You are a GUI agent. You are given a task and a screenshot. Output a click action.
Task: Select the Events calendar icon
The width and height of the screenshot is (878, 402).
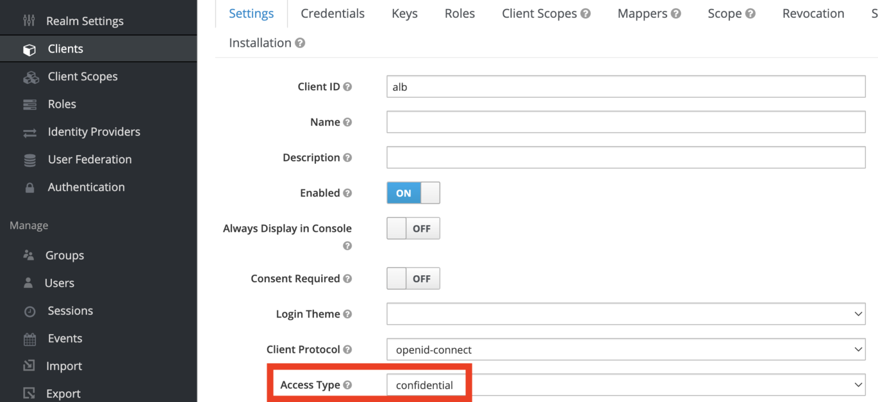point(30,338)
